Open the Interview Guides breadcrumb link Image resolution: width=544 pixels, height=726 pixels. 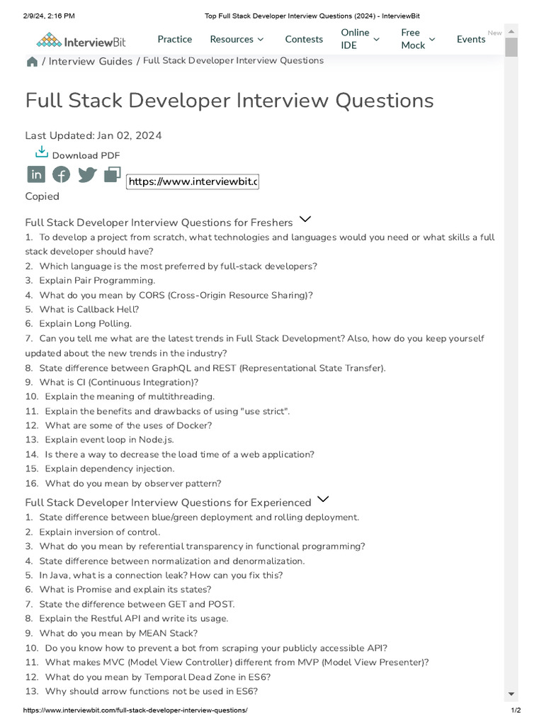(x=90, y=62)
